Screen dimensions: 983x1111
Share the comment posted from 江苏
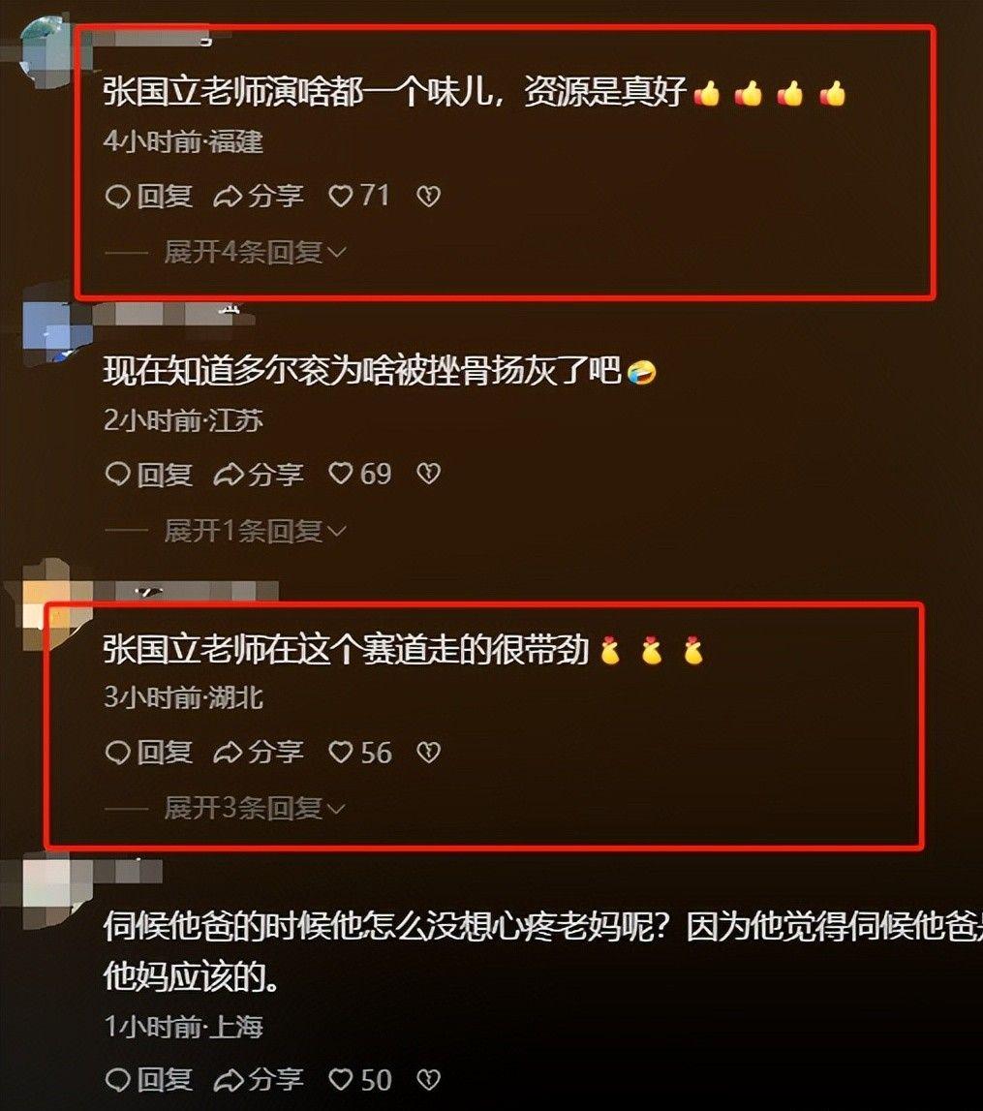coord(260,474)
